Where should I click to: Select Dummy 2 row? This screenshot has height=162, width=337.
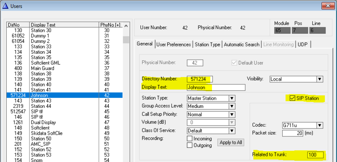tap(64, 41)
